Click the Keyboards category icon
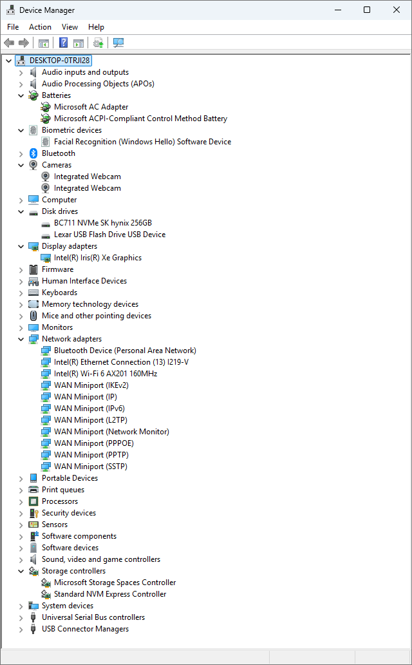The image size is (412, 665). pos(33,293)
